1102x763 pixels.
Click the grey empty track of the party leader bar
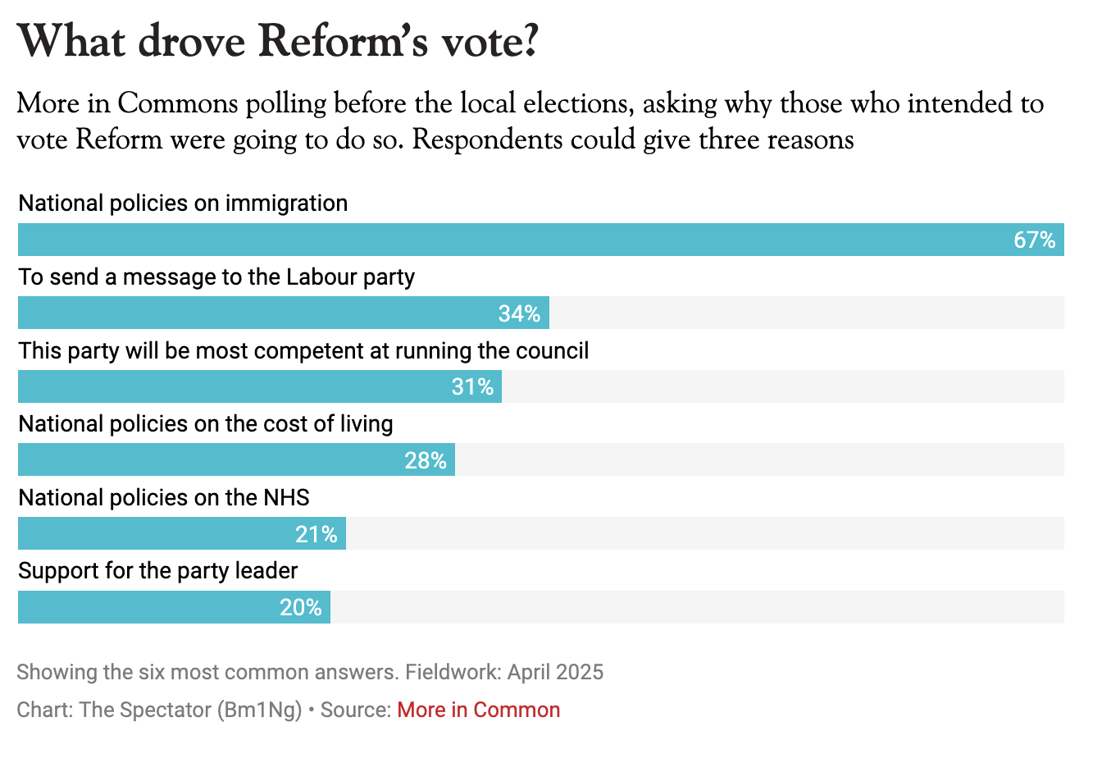697,607
